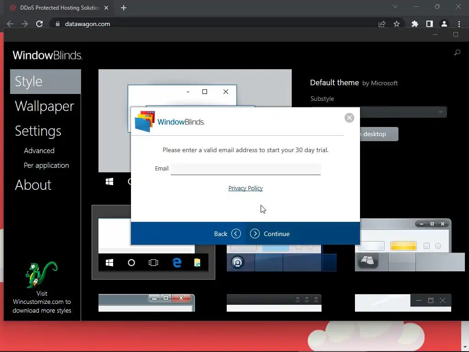Open the Privacy Policy link
This screenshot has width=469, height=352.
(x=245, y=188)
